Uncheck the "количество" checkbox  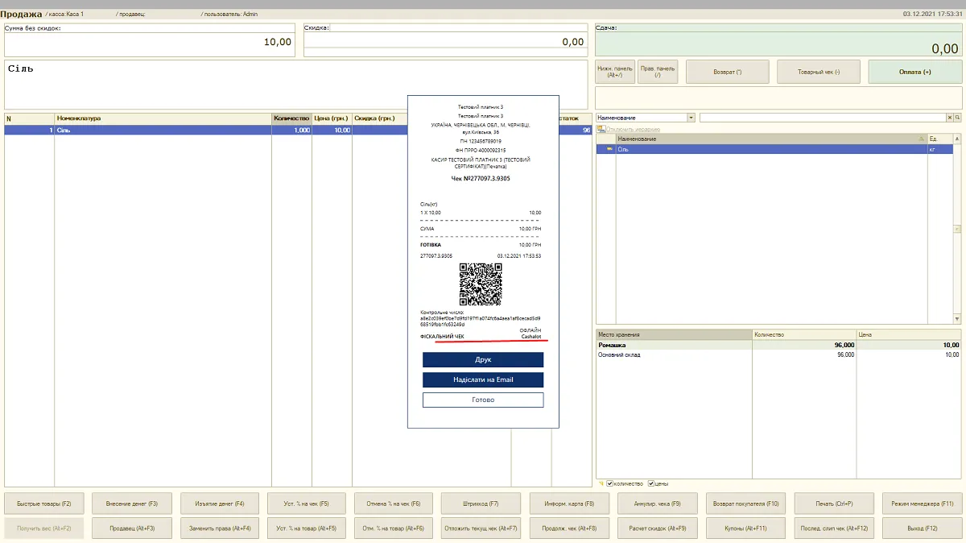coord(609,483)
